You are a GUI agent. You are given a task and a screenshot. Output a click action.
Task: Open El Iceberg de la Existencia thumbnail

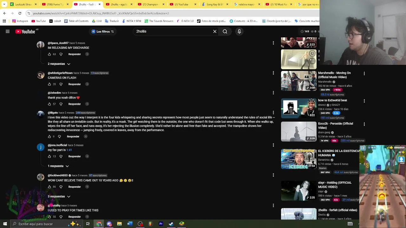click(298, 159)
